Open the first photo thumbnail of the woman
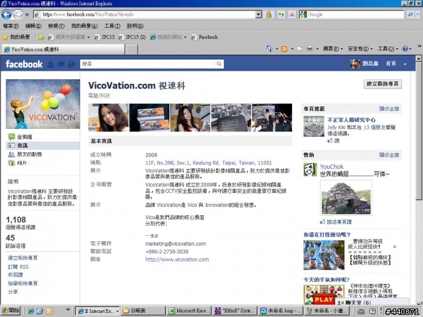 point(108,118)
